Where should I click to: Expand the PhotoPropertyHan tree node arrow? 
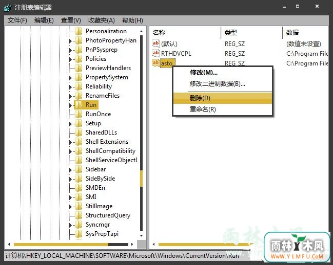[70, 41]
